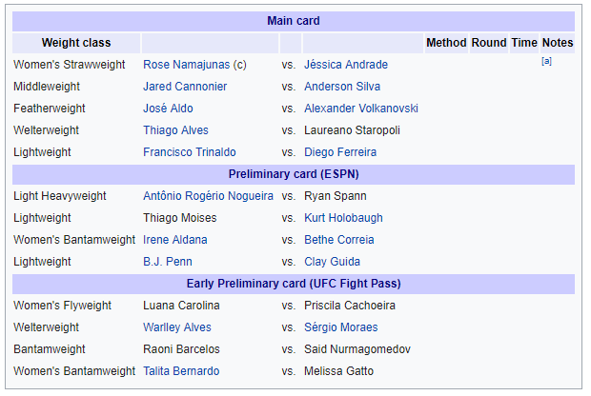Screen dimensions: 591x396
Task: Click the Weight class column header
Action: coord(76,43)
